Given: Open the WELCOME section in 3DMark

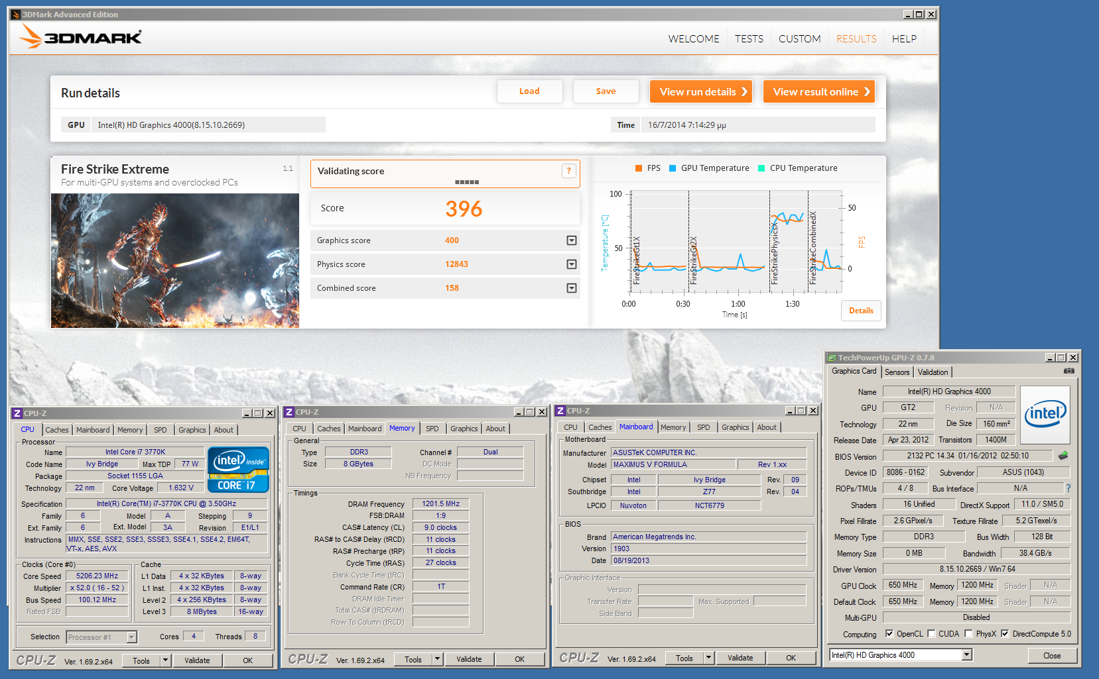Looking at the screenshot, I should coord(694,39).
